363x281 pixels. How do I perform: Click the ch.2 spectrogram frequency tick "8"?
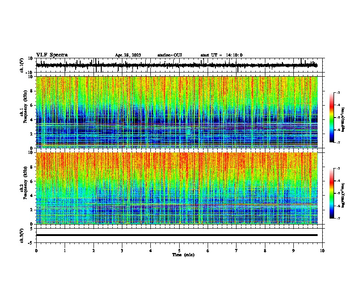pos(32,167)
